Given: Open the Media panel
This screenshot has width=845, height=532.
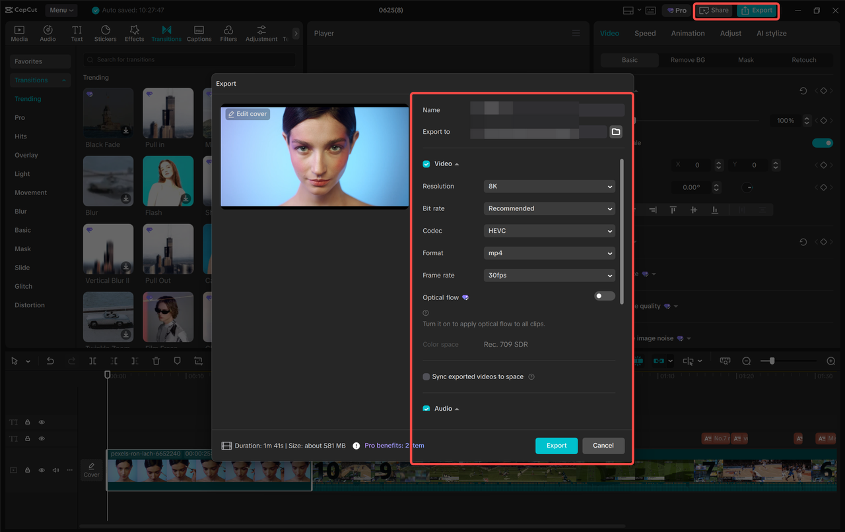Looking at the screenshot, I should point(18,33).
